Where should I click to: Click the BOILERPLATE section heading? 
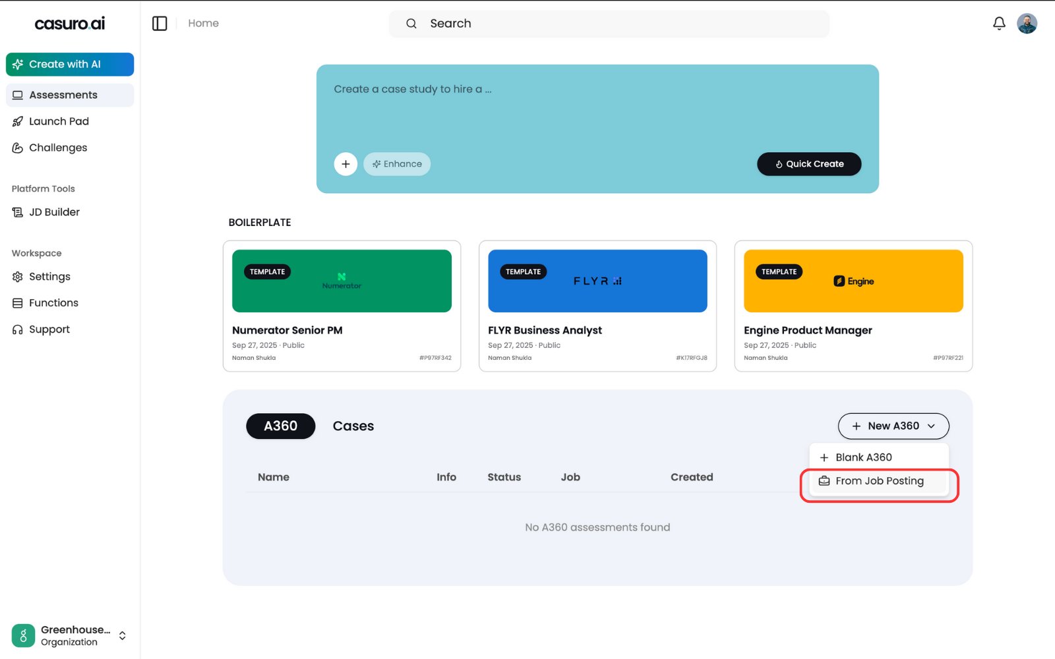pos(260,223)
